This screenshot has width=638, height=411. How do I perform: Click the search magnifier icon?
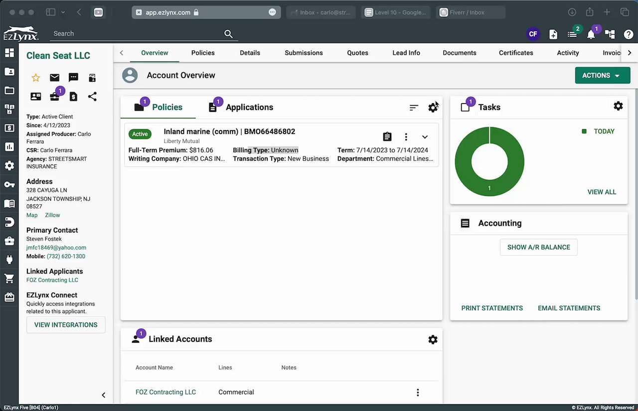click(228, 34)
